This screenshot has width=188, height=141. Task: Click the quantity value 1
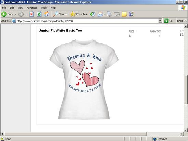[160, 36]
